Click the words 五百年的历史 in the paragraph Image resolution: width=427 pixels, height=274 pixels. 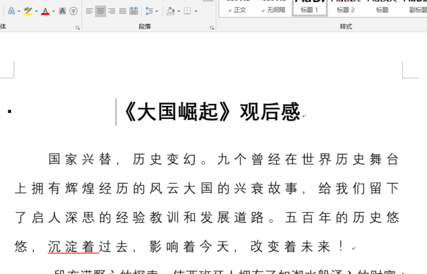pos(333,218)
